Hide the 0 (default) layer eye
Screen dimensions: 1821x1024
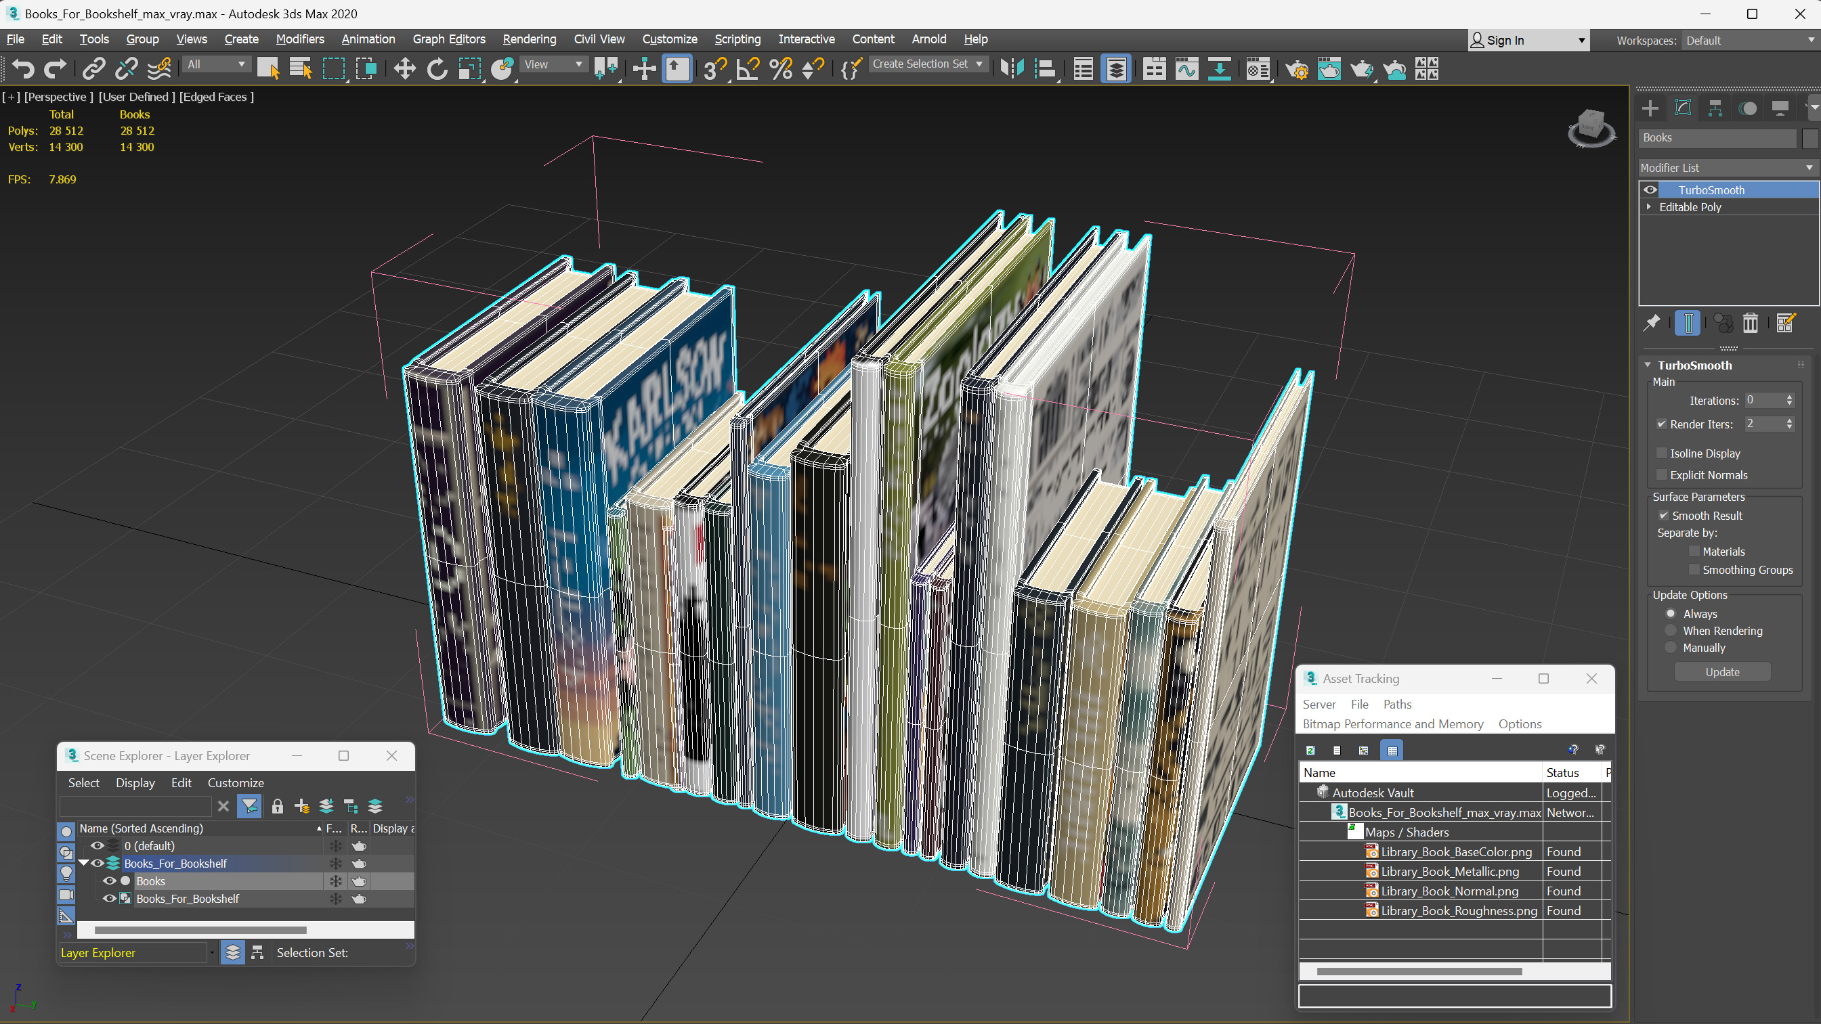click(x=98, y=845)
